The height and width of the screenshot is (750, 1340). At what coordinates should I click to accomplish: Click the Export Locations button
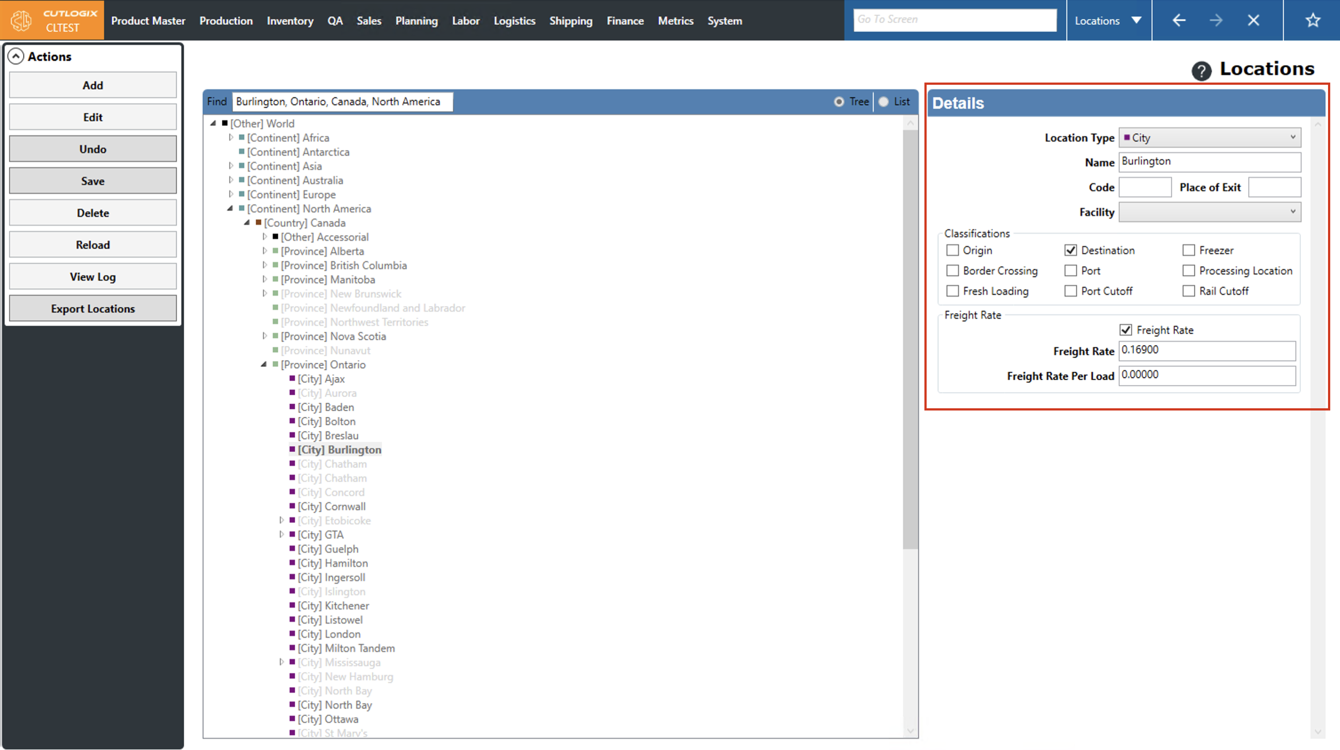[x=93, y=309]
